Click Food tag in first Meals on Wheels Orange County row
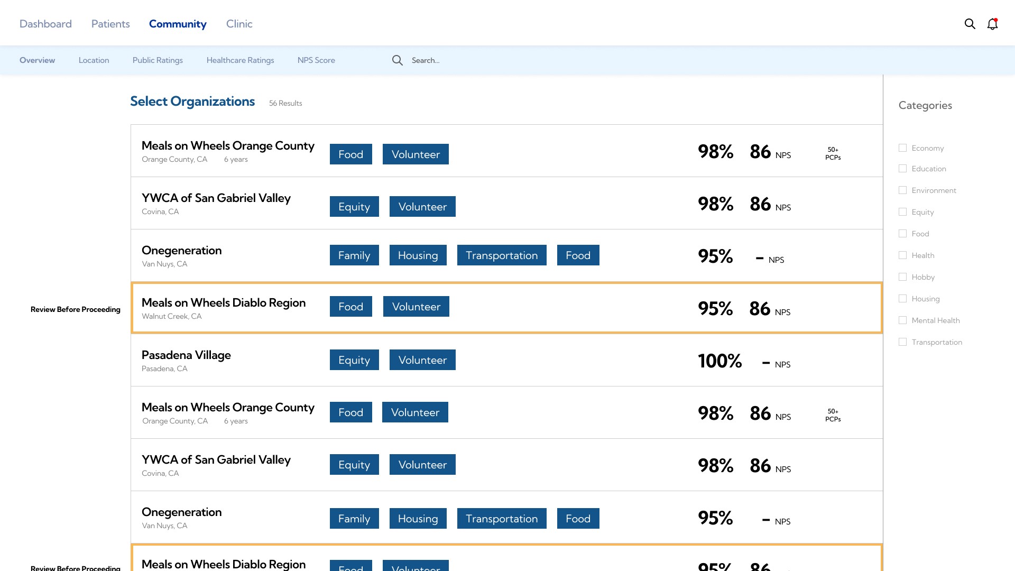The image size is (1015, 571). [x=351, y=154]
